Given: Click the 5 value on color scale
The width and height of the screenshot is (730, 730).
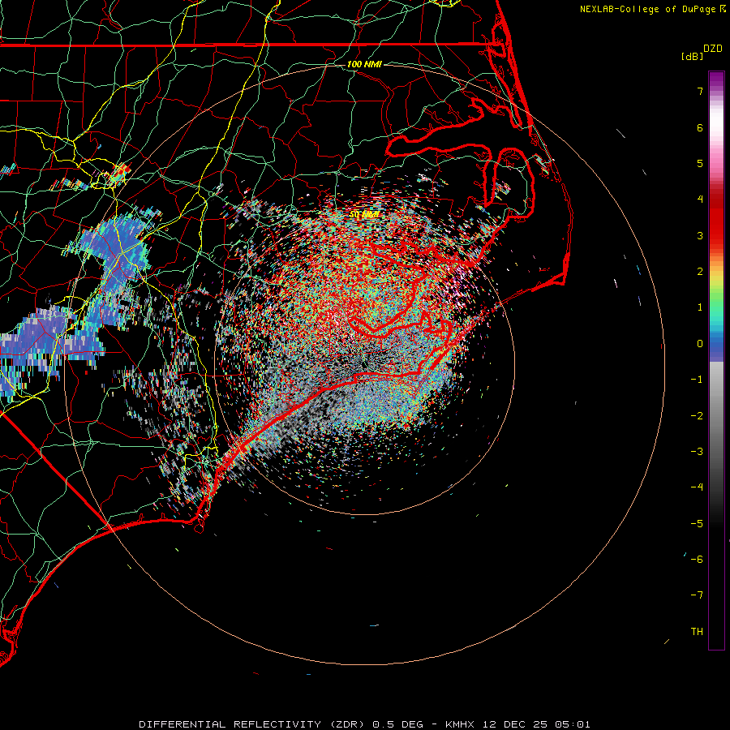Looking at the screenshot, I should pyautogui.click(x=700, y=163).
